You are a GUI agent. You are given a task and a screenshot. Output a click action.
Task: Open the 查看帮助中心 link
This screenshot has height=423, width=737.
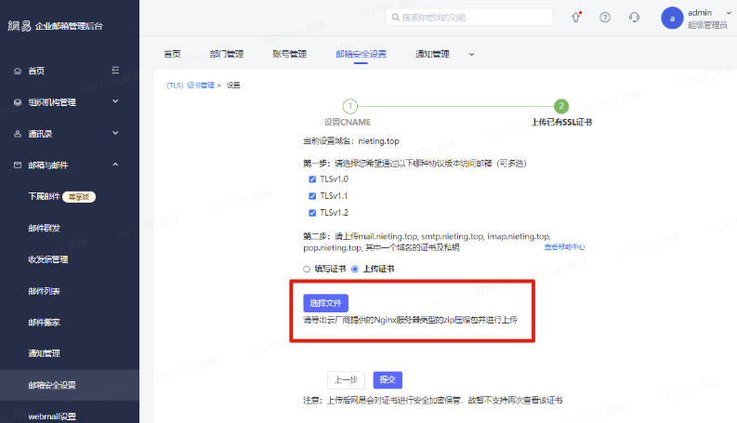(x=564, y=247)
